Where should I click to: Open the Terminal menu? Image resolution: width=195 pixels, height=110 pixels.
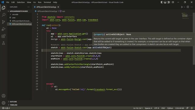[47, 2]
